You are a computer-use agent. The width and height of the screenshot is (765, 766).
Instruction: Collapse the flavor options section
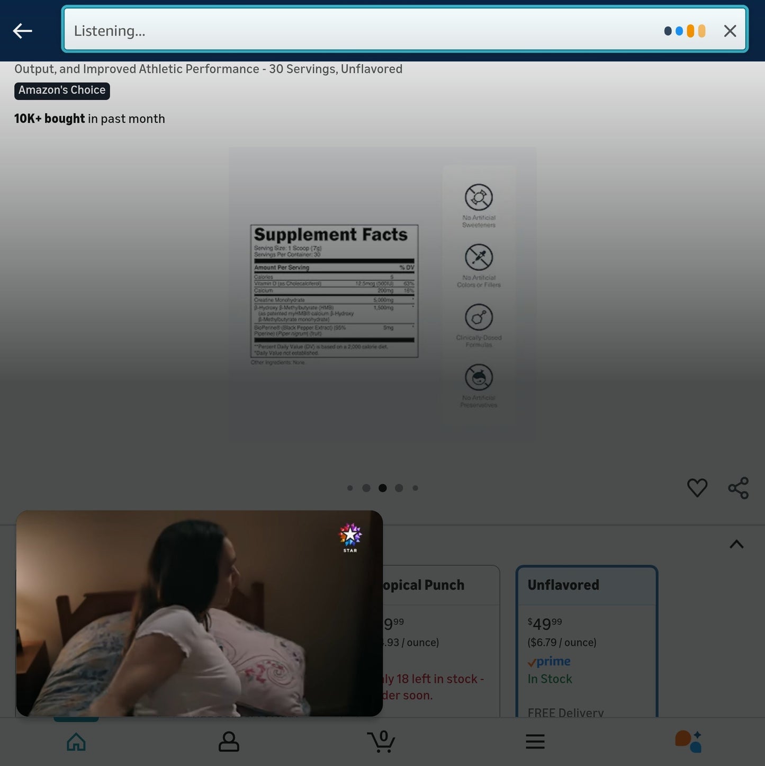coord(736,544)
